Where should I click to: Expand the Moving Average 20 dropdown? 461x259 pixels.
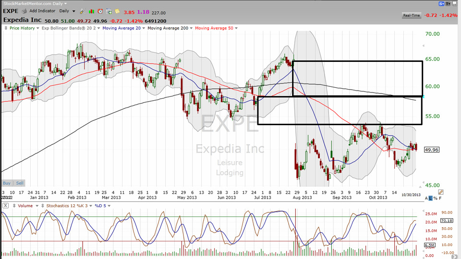(x=144, y=28)
